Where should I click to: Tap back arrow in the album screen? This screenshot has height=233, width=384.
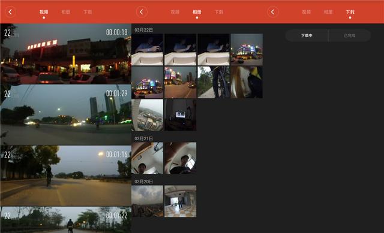coord(142,12)
